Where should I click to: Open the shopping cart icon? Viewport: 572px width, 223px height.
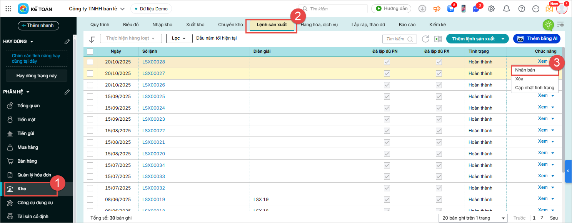pos(450,8)
